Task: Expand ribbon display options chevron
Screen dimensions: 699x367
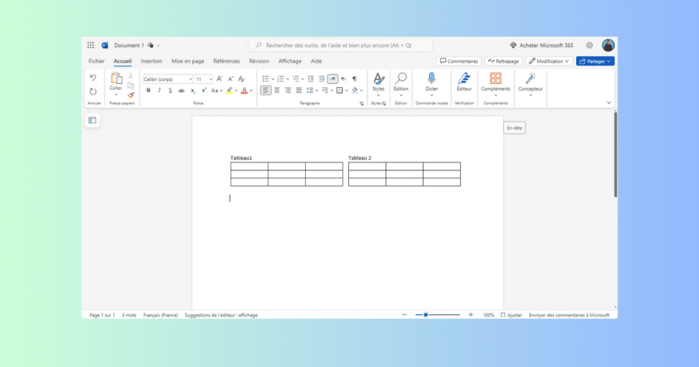Action: 609,103
